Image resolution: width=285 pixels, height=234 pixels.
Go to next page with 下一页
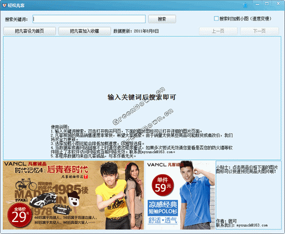pyautogui.click(x=259, y=31)
